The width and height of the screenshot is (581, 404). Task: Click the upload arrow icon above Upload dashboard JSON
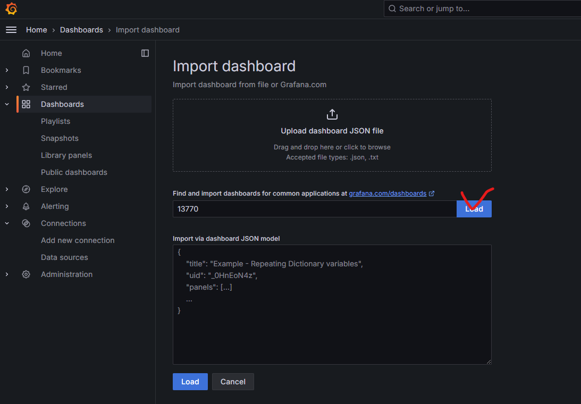click(x=332, y=114)
